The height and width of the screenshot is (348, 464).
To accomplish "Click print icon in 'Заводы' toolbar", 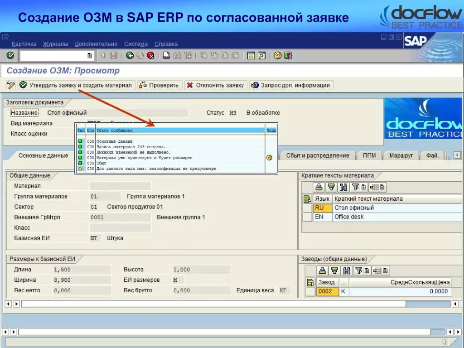I will coord(322,271).
